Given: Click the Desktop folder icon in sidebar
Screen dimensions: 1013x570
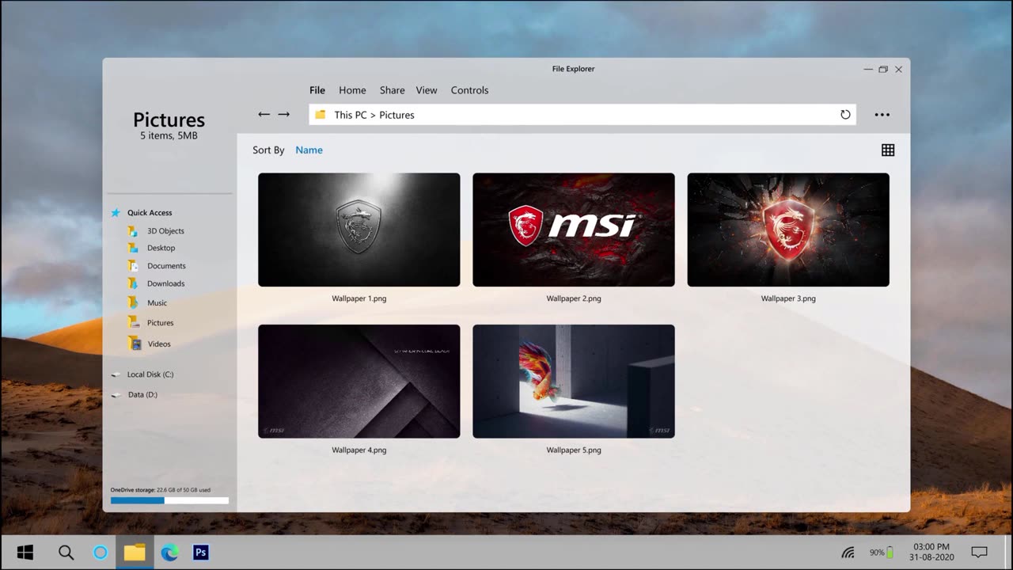Looking at the screenshot, I should (133, 248).
